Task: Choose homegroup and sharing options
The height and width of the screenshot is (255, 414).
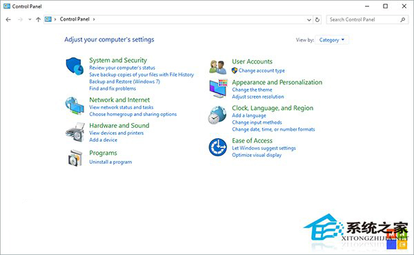Action: pyautogui.click(x=132, y=114)
